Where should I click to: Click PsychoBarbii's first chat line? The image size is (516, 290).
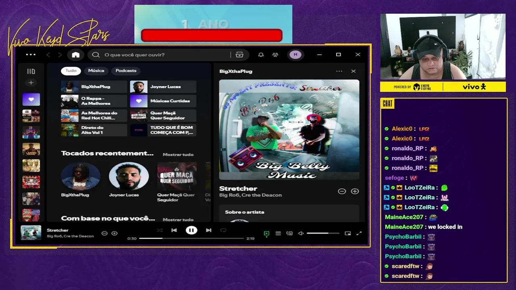[x=410, y=237]
